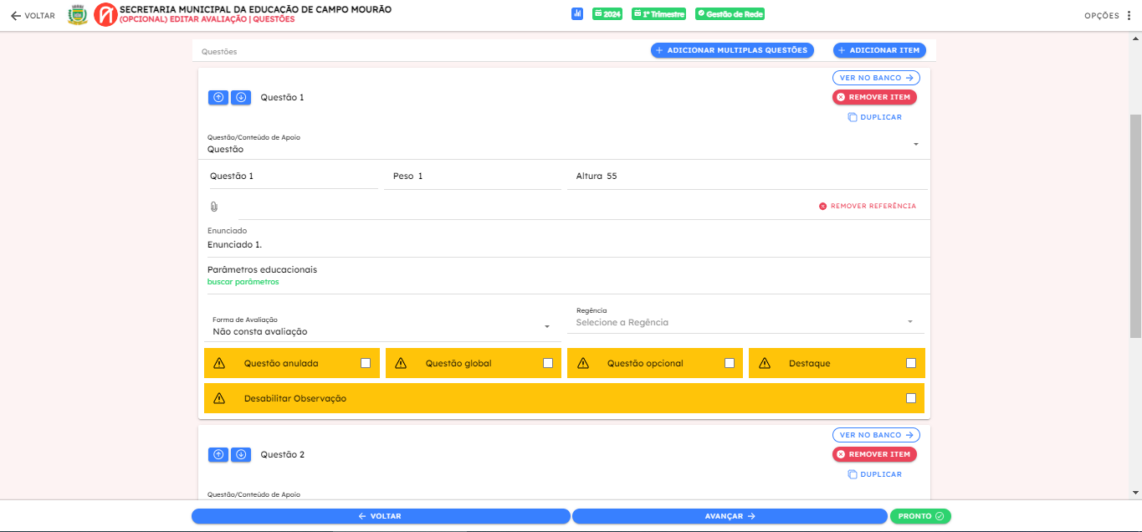Click warning icon beside Questão opcional
1142x532 pixels.
click(583, 363)
